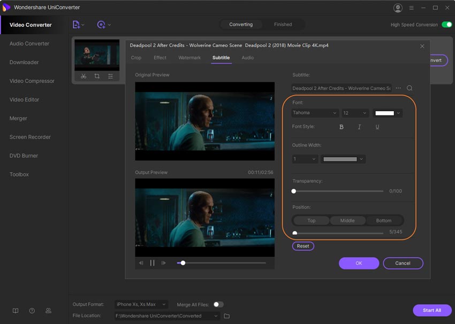Select Middle subtitle position

(347, 220)
